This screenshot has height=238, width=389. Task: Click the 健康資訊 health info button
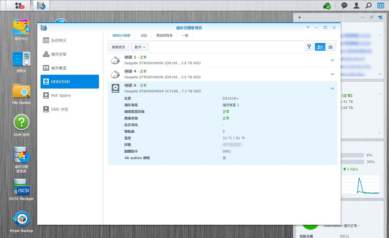pyautogui.click(x=119, y=47)
